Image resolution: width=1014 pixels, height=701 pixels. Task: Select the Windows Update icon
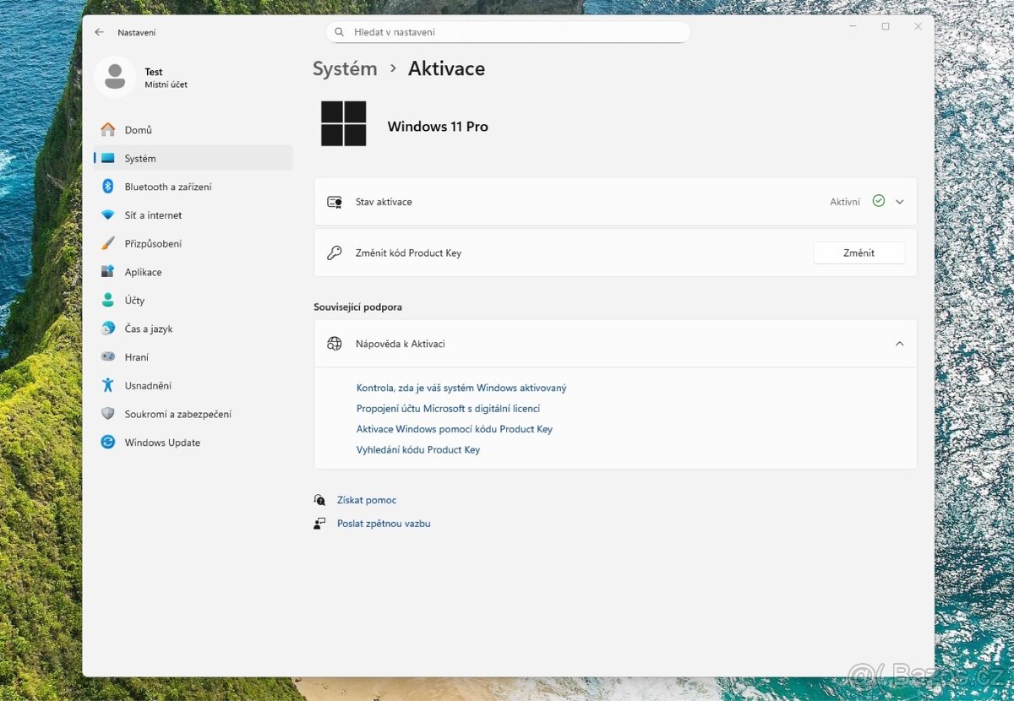click(x=108, y=443)
